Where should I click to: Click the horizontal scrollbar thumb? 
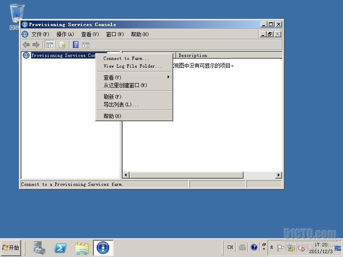(187, 175)
